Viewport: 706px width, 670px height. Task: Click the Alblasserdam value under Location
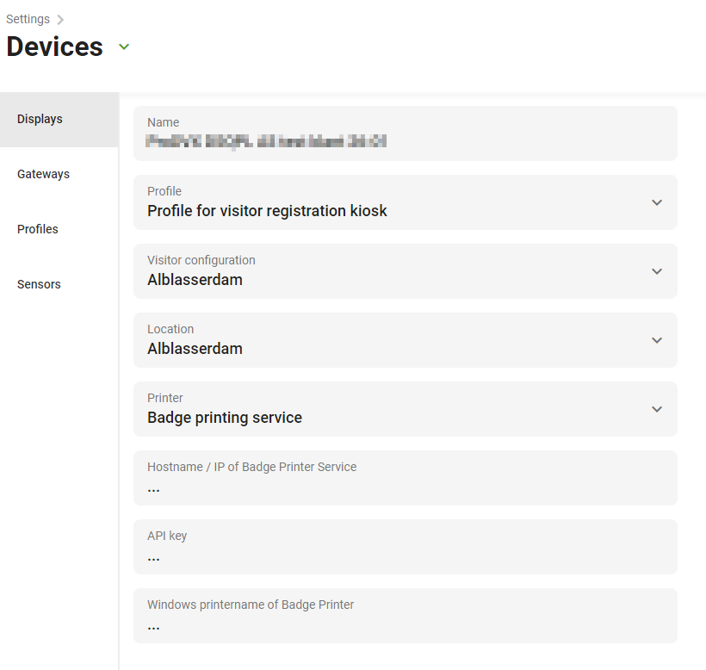tap(195, 349)
